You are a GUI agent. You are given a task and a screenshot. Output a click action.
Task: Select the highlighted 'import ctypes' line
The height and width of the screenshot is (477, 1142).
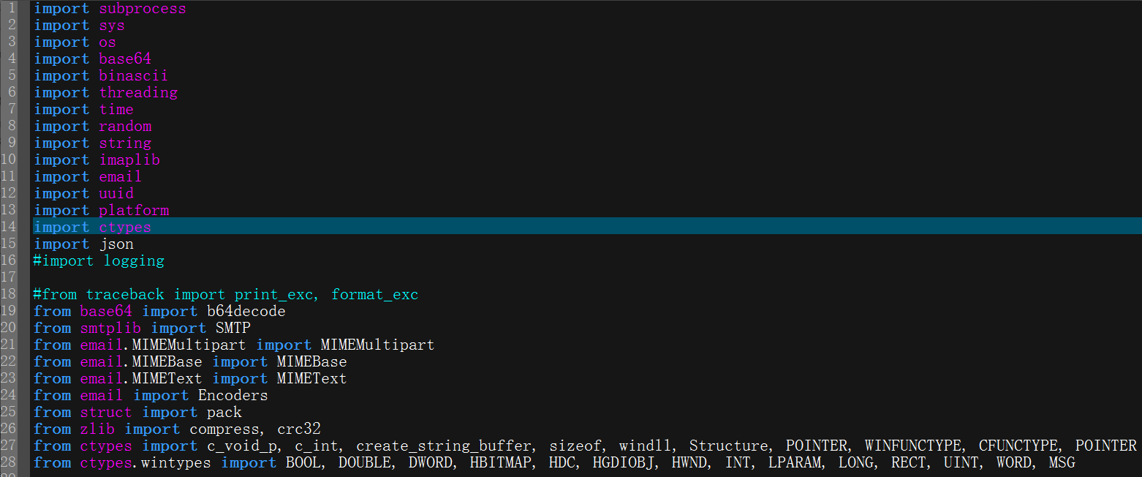pos(586,227)
